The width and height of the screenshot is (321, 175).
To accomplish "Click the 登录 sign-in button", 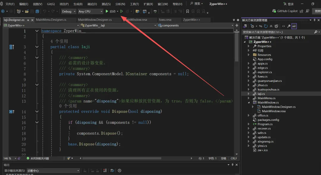I will click(x=288, y=4).
